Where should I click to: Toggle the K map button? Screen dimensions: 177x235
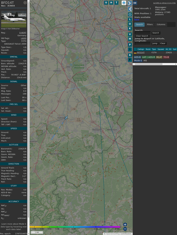click(x=130, y=28)
